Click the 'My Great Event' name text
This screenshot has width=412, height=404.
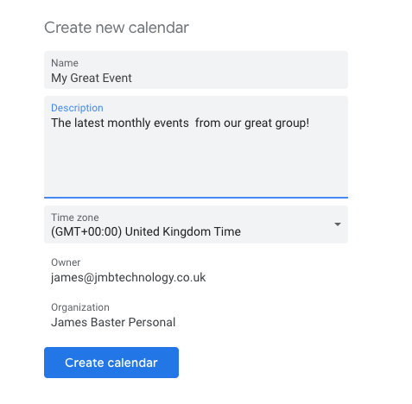(x=92, y=78)
